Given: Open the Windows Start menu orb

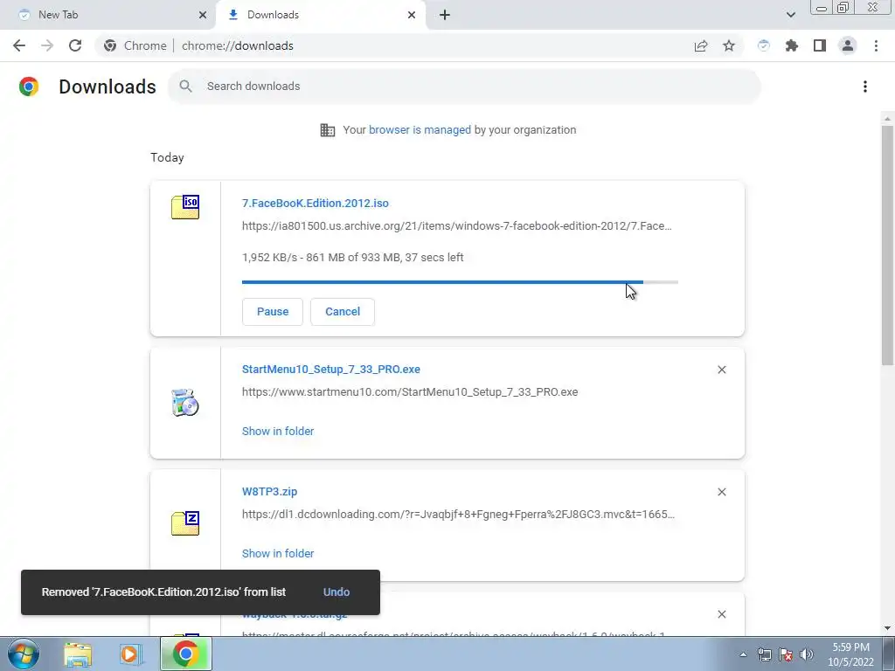Looking at the screenshot, I should tap(24, 654).
